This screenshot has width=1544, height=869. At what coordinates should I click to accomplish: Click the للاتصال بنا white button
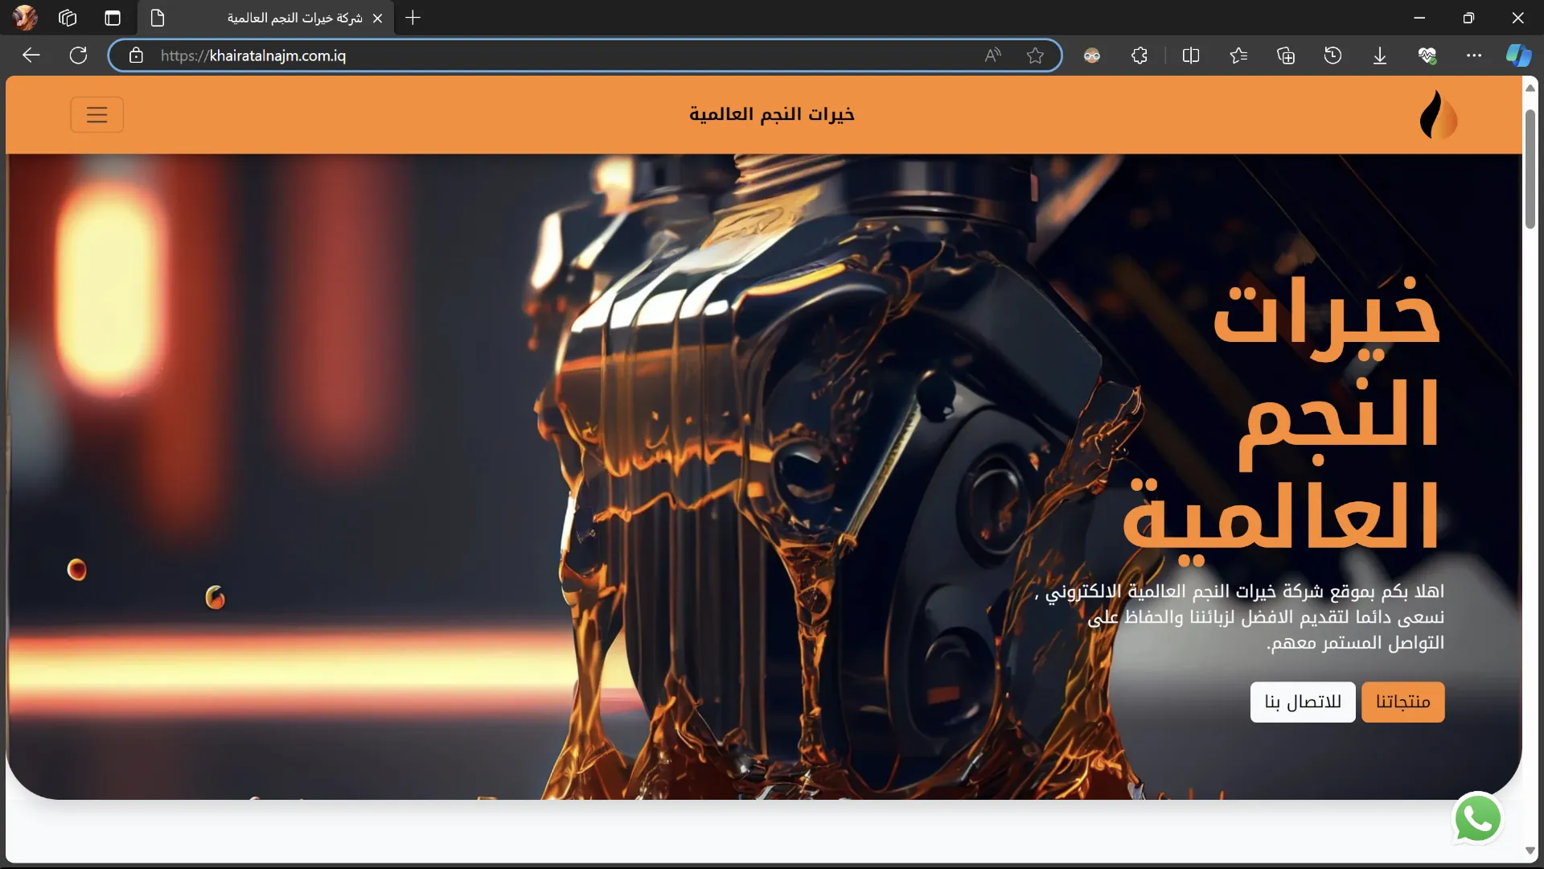pyautogui.click(x=1302, y=702)
